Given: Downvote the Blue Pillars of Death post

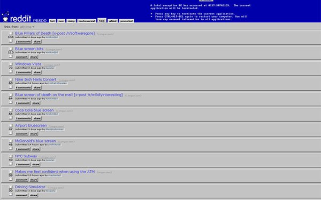Looking at the screenshot, I should 11,41.
